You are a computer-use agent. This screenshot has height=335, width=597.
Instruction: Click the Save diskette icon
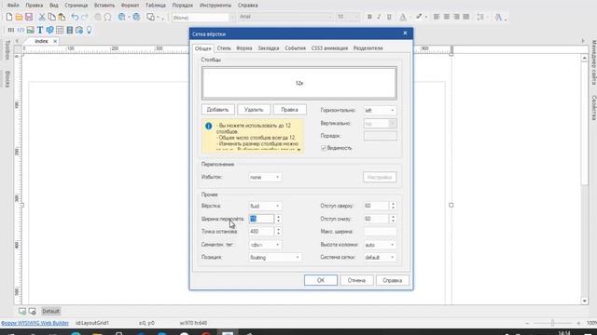(x=29, y=17)
